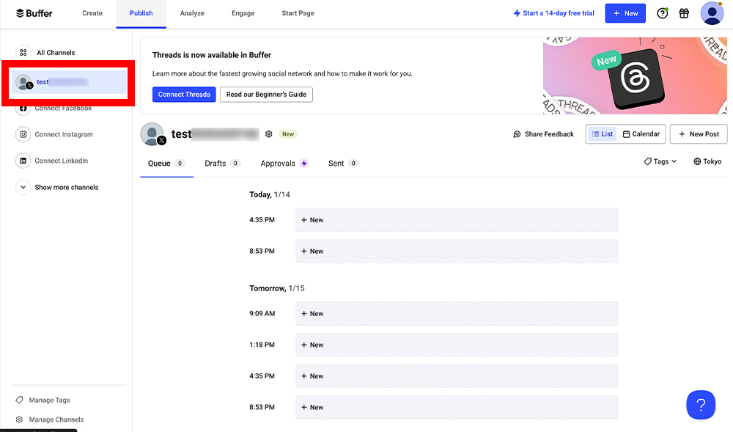Screen dimensions: 733x432
Task: Open the Start Page tab
Action: click(x=298, y=13)
